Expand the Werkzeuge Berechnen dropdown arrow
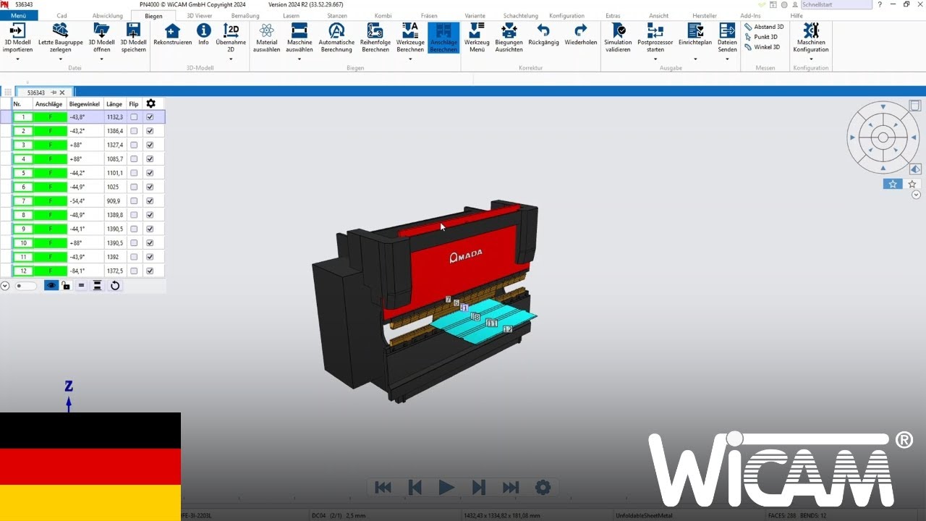The image size is (926, 521). [410, 59]
